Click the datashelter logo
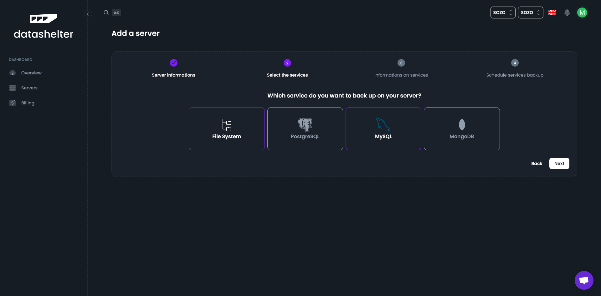 click(44, 27)
